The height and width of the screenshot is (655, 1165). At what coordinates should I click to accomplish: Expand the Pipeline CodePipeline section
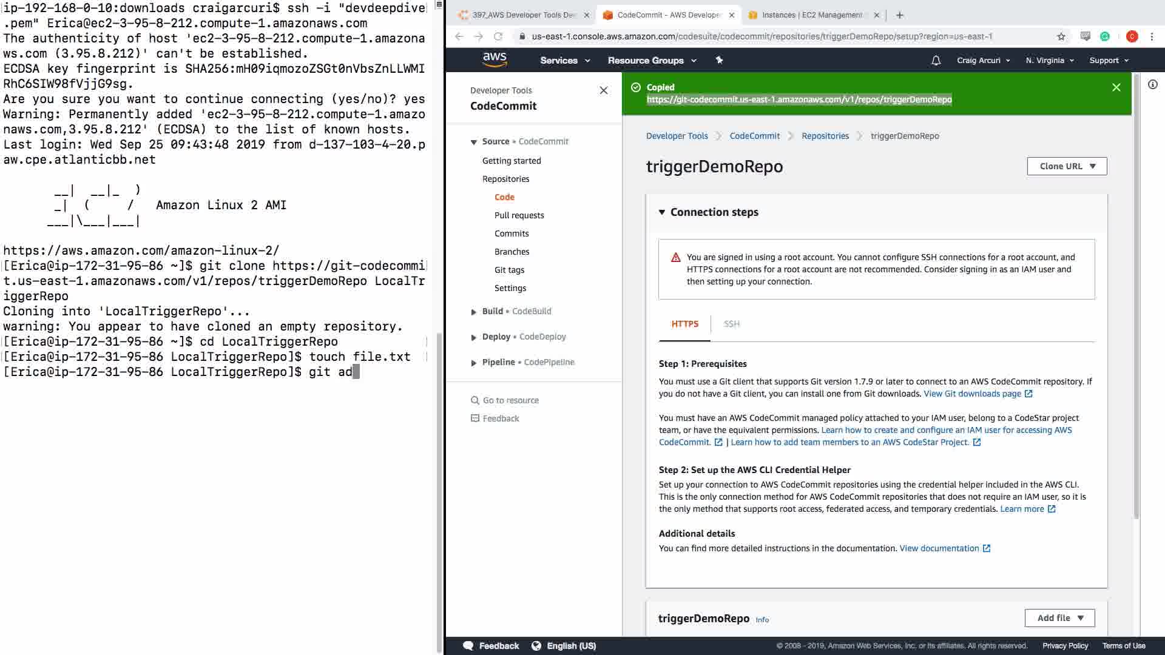coord(474,363)
